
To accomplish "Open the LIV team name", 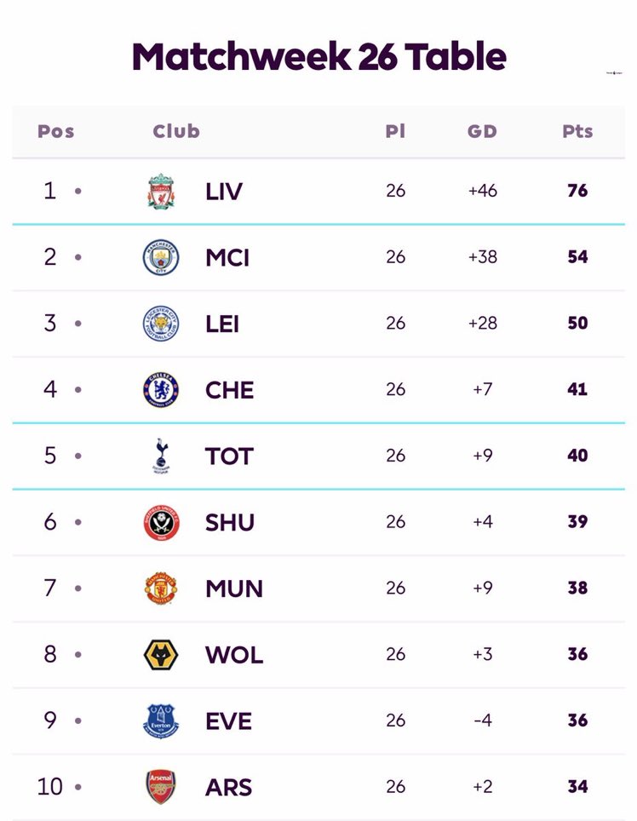I will [223, 192].
